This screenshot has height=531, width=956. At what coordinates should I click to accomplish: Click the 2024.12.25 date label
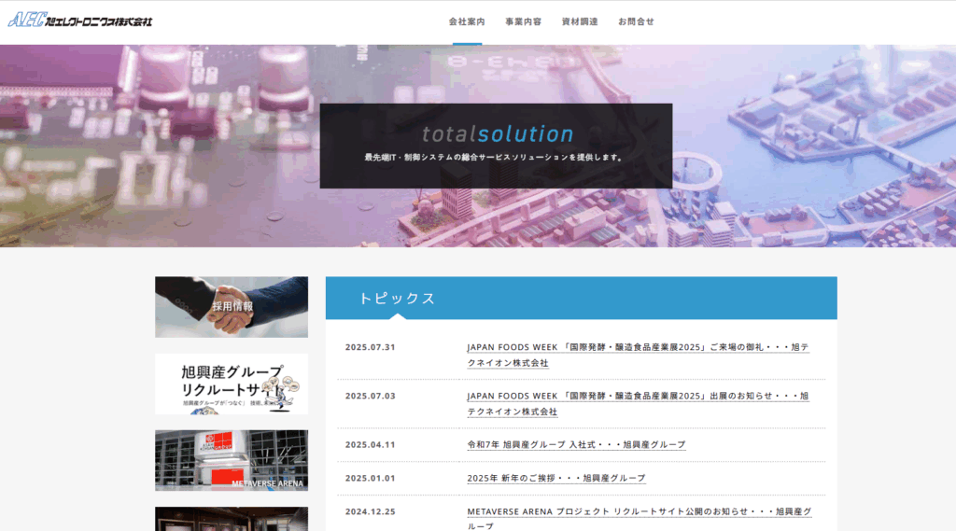click(x=370, y=511)
